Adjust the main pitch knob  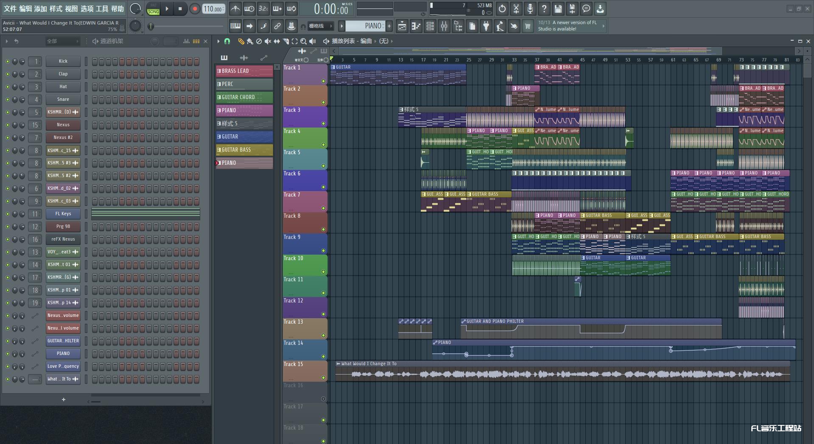135,26
